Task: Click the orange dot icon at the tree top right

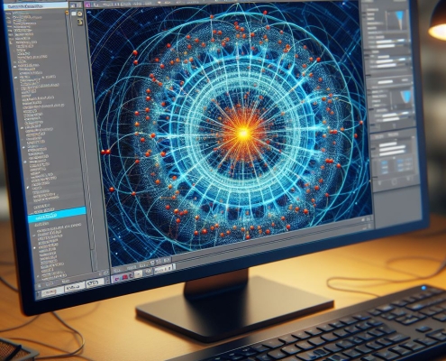Action: tap(68, 14)
